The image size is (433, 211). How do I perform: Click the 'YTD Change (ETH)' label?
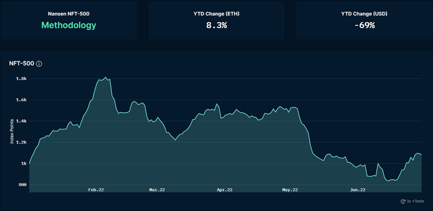[216, 13]
